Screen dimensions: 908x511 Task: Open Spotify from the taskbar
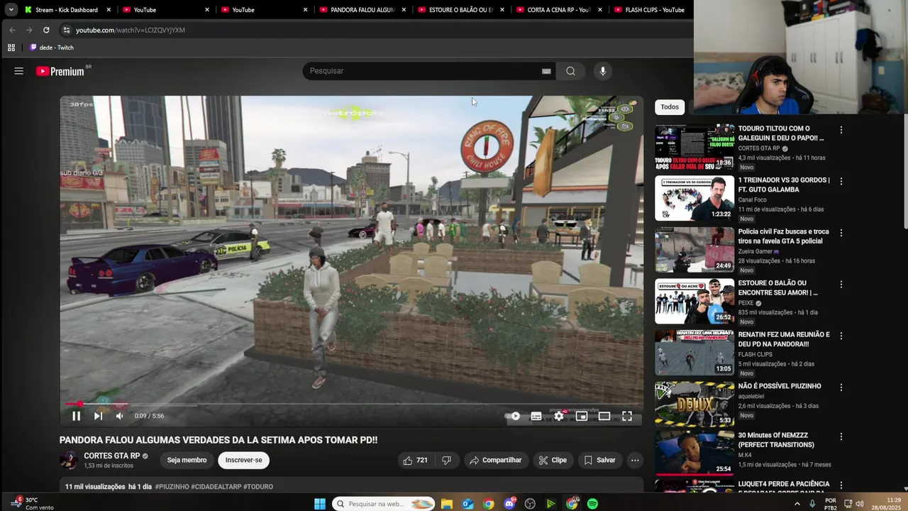click(592, 504)
